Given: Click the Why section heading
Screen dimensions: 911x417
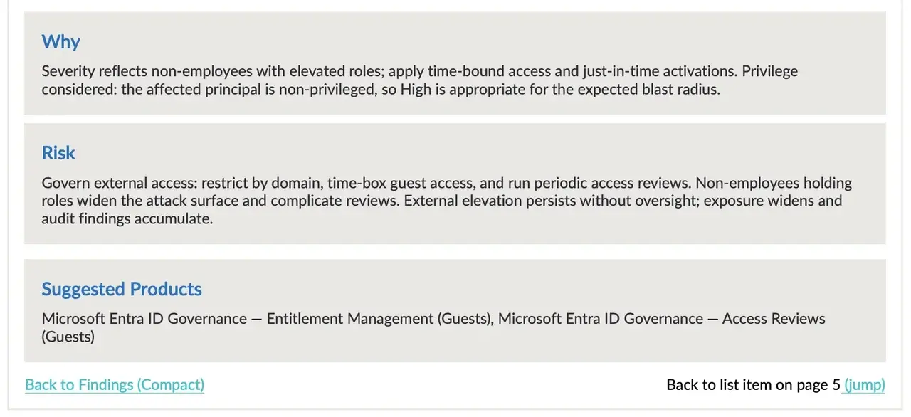Looking at the screenshot, I should click(x=60, y=41).
